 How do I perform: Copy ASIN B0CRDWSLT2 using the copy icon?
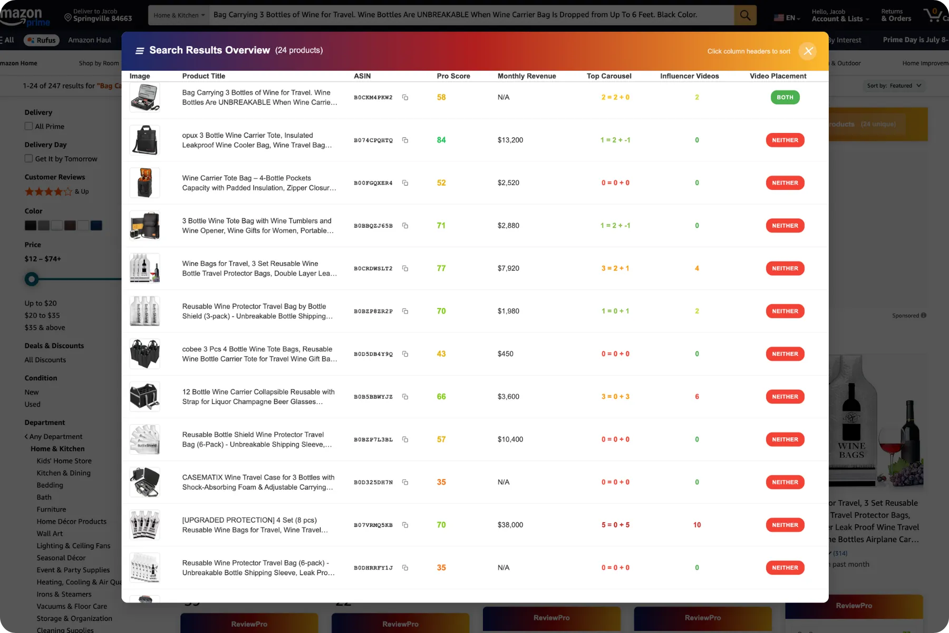(405, 268)
